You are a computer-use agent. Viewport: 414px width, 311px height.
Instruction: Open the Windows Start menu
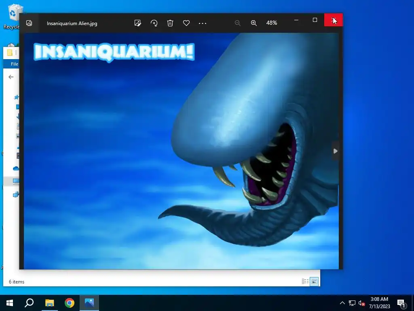10,303
